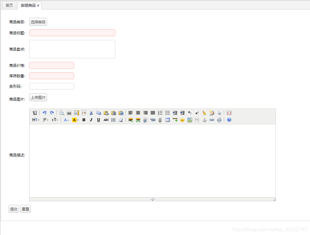Insert a single image in editor
The width and height of the screenshot is (310, 235).
[x=130, y=120]
